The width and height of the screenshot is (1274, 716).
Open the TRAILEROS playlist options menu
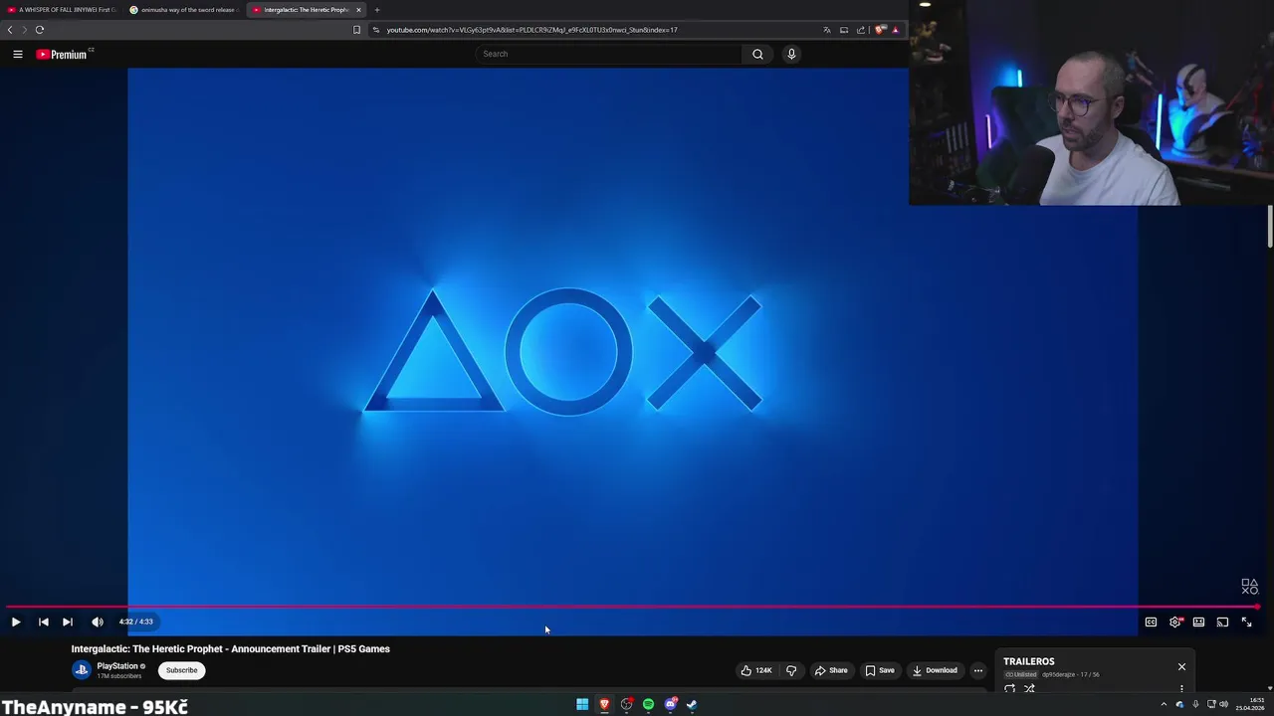coord(1181,688)
